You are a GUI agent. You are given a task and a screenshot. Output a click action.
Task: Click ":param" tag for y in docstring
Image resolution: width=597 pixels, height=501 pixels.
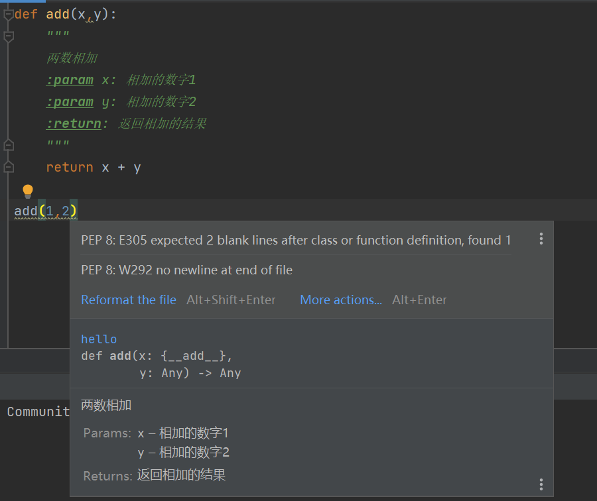coord(70,102)
